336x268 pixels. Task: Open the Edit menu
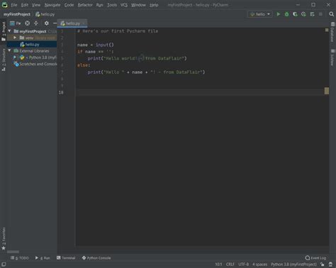(25, 5)
